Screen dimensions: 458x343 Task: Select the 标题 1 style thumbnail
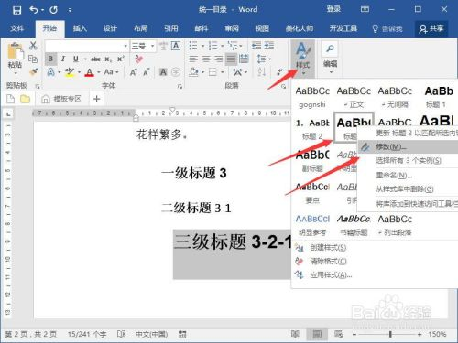[438, 97]
